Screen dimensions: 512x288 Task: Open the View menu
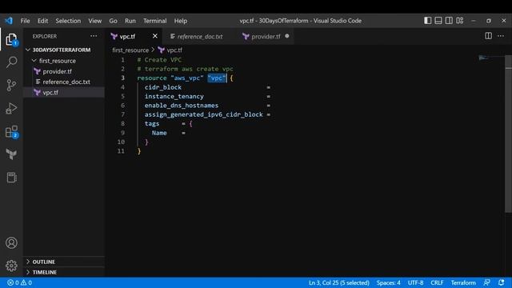coord(95,21)
